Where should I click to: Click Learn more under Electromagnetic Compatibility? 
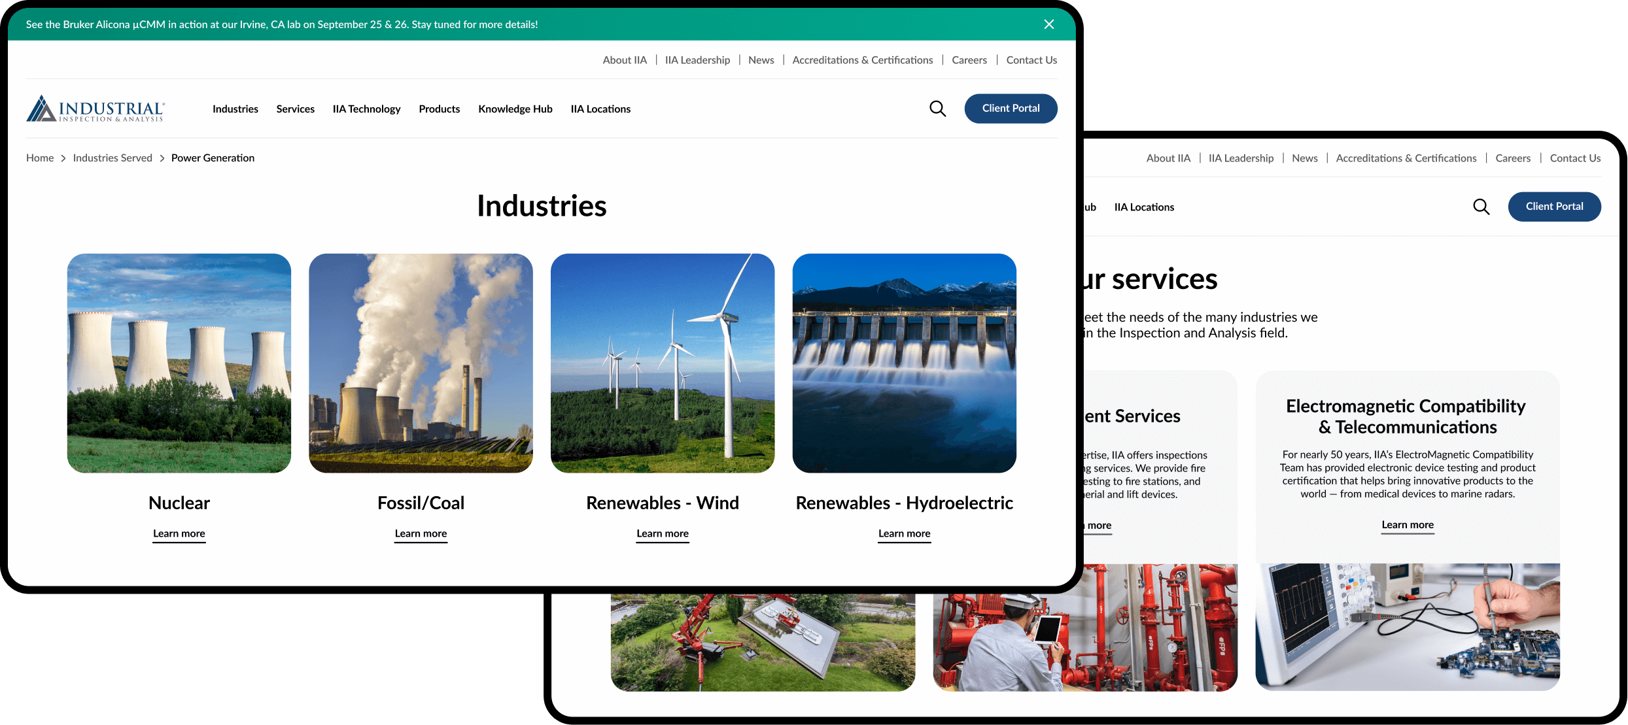(1408, 525)
